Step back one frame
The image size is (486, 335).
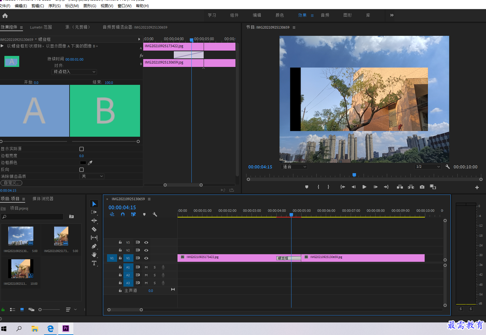pos(353,187)
